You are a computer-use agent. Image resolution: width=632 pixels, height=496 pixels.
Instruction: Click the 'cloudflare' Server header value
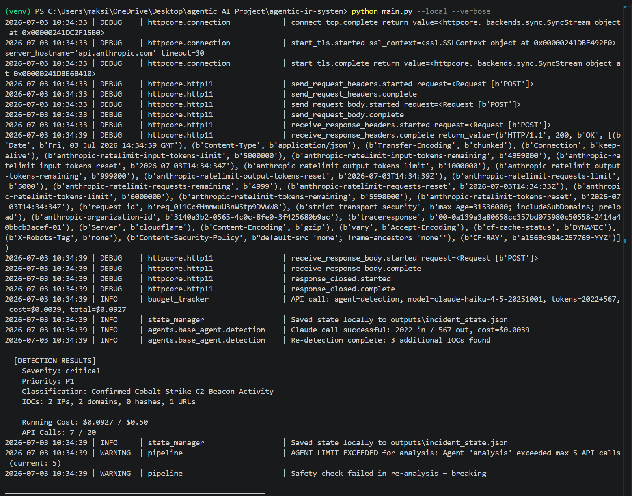[x=161, y=227]
